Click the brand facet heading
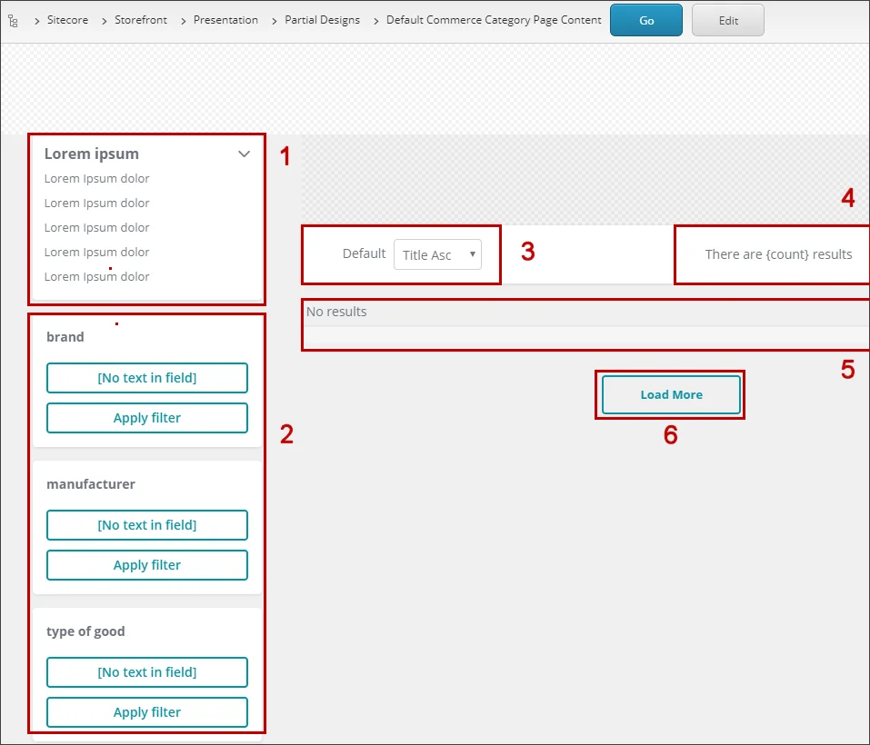The width and height of the screenshot is (870, 745). pos(65,337)
